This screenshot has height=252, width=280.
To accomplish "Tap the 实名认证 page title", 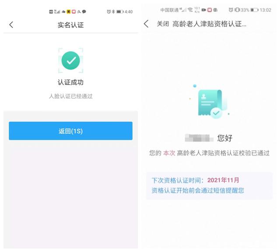I will pos(70,25).
